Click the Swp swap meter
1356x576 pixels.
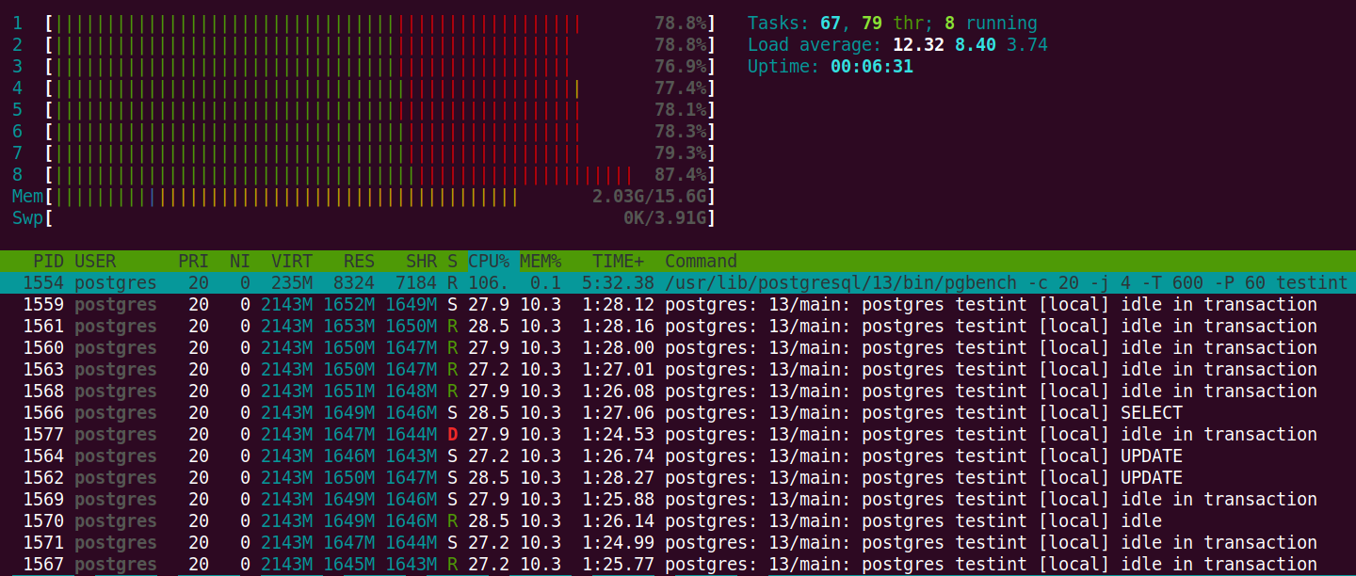point(379,217)
